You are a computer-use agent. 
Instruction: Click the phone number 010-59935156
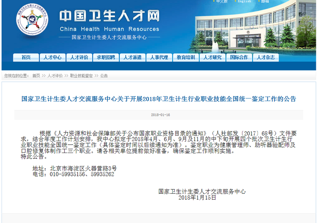pos(67,174)
